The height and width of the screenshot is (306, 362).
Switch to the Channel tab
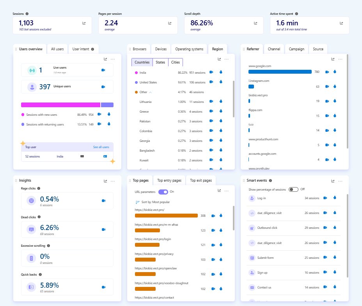point(274,49)
